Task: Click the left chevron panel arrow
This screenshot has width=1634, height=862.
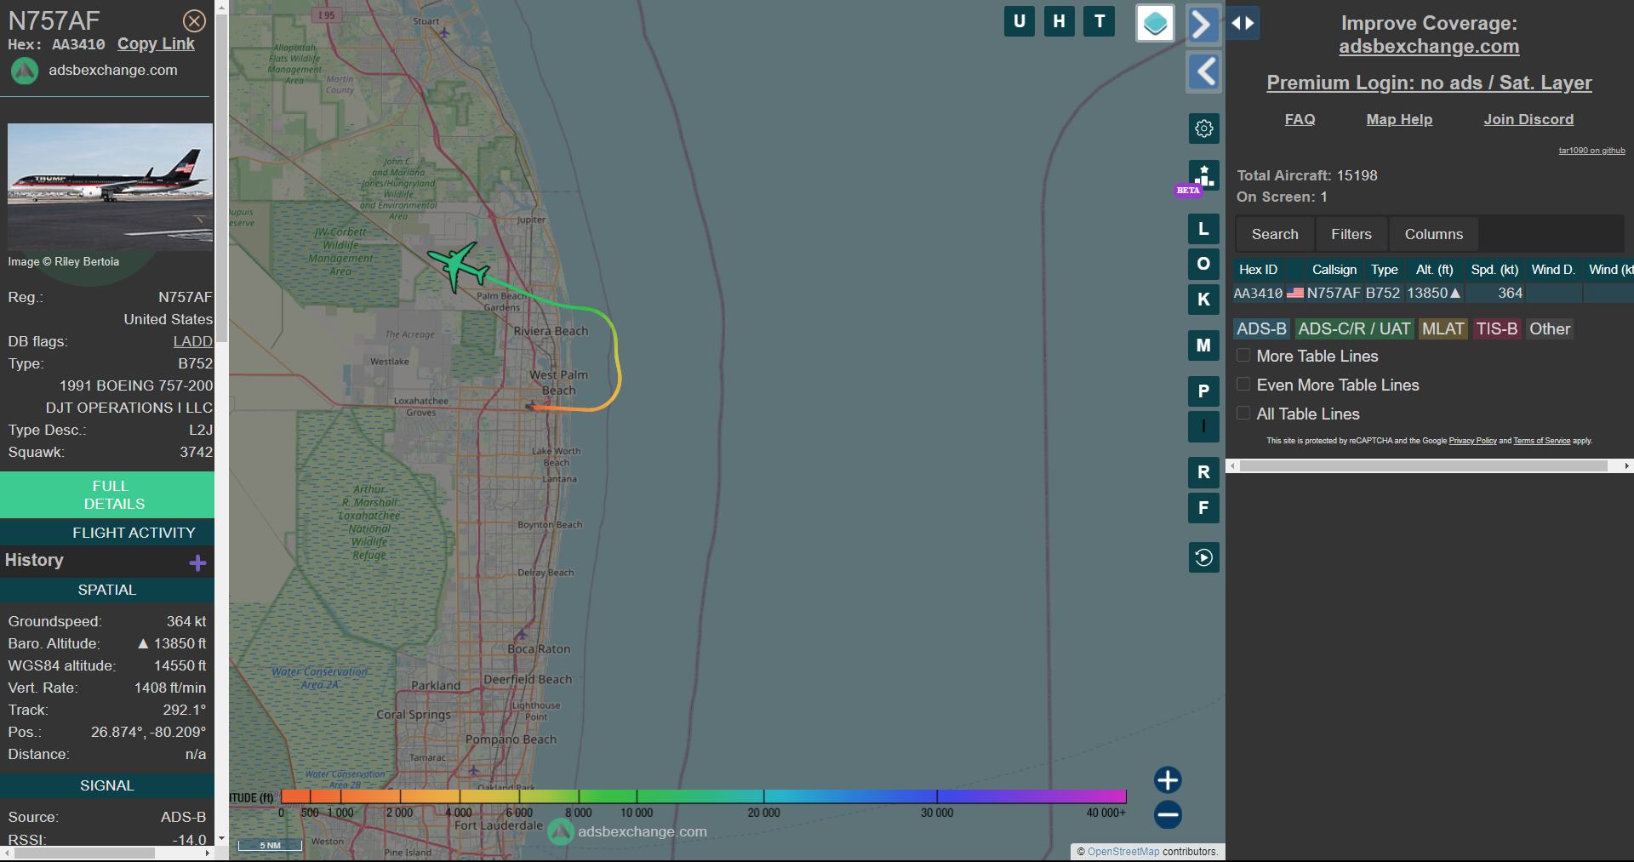Action: coord(1203,71)
